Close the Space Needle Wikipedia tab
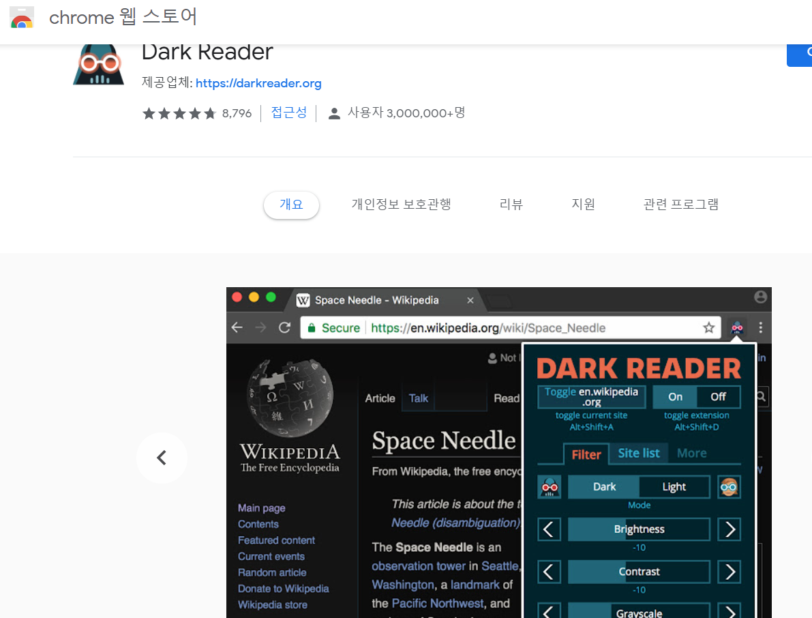The height and width of the screenshot is (618, 812). coord(470,300)
